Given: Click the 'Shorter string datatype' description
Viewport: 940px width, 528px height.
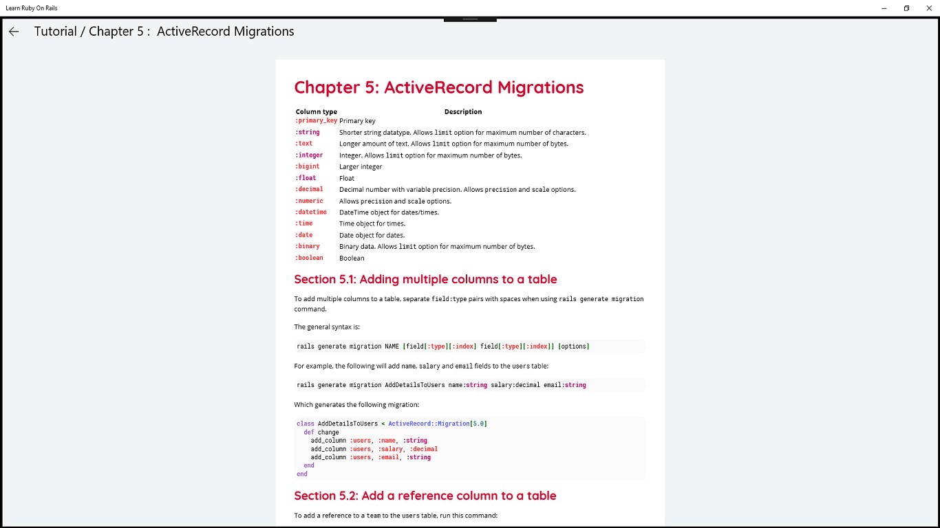Looking at the screenshot, I should 462,132.
